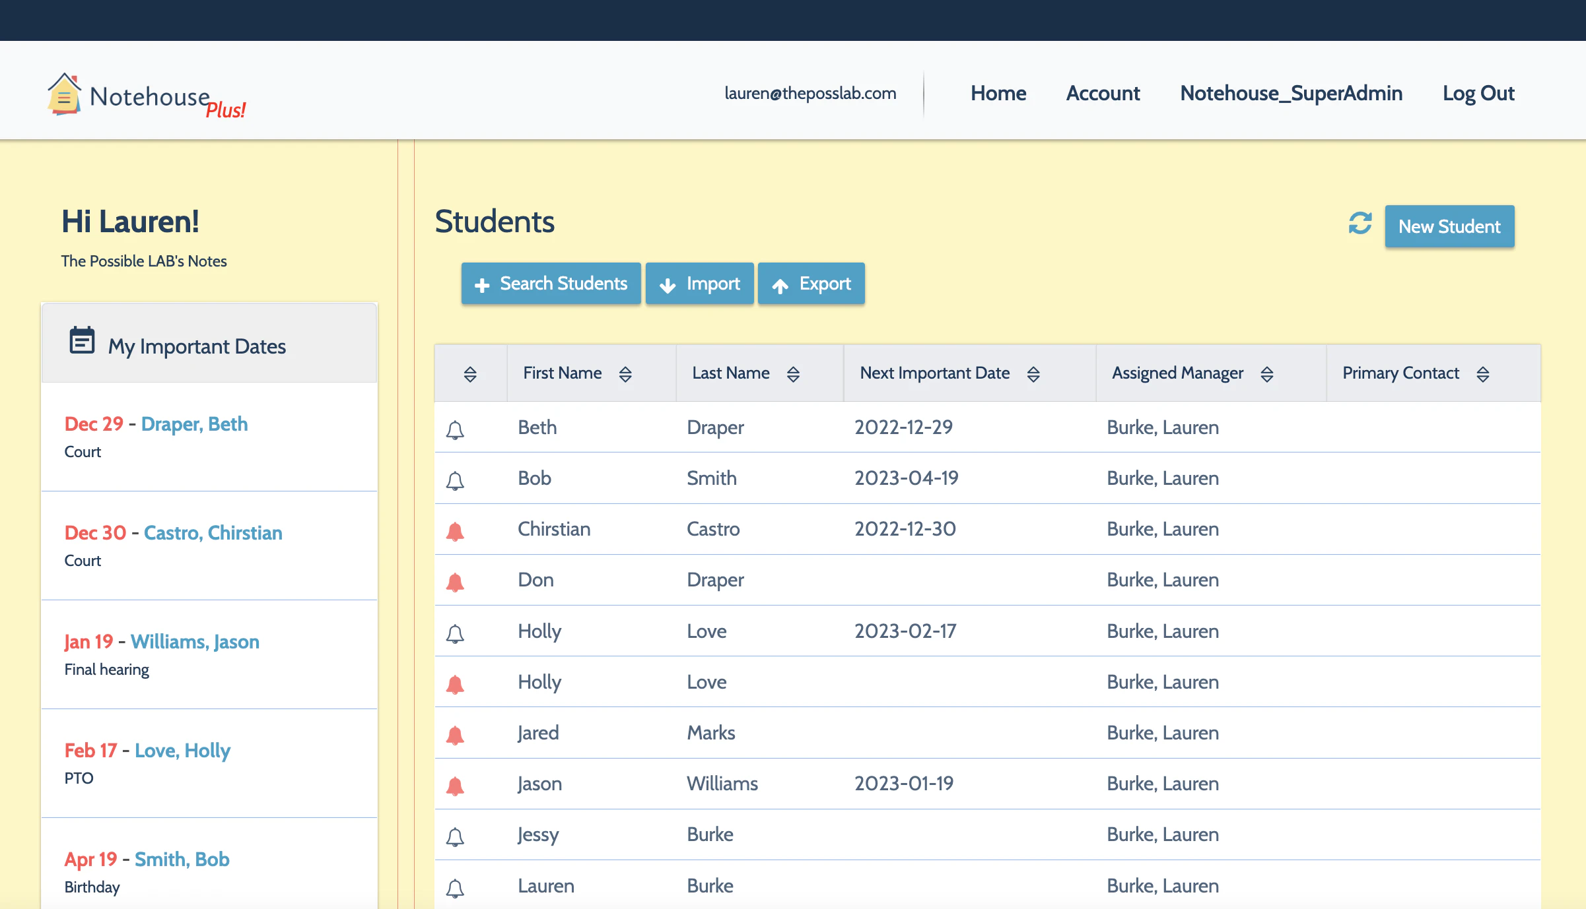Toggle the red bell for Chirstian Castro

[x=455, y=531]
